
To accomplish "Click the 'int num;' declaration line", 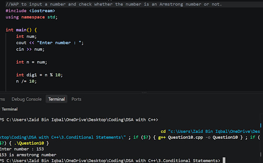I will 26,36.
